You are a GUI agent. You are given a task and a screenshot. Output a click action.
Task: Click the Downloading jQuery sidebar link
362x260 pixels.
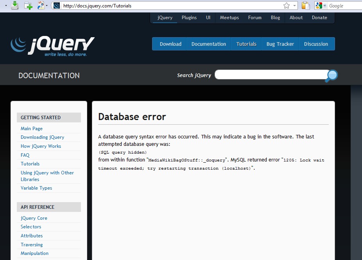42,137
